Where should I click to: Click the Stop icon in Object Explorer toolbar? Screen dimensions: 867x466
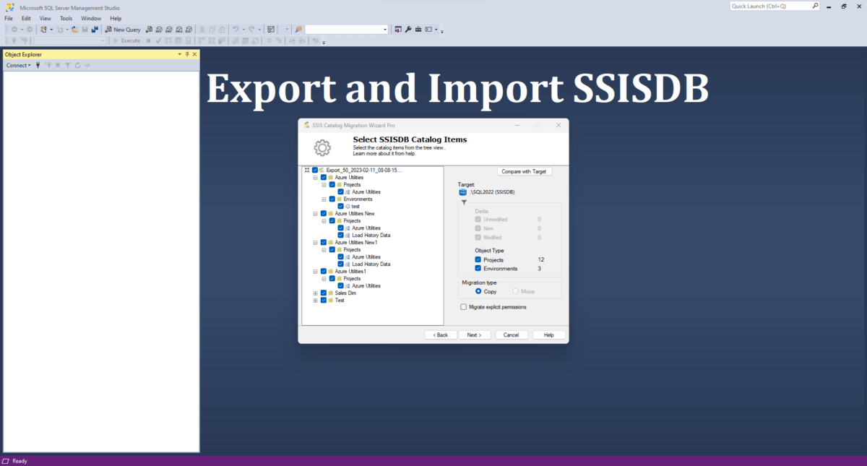[58, 64]
